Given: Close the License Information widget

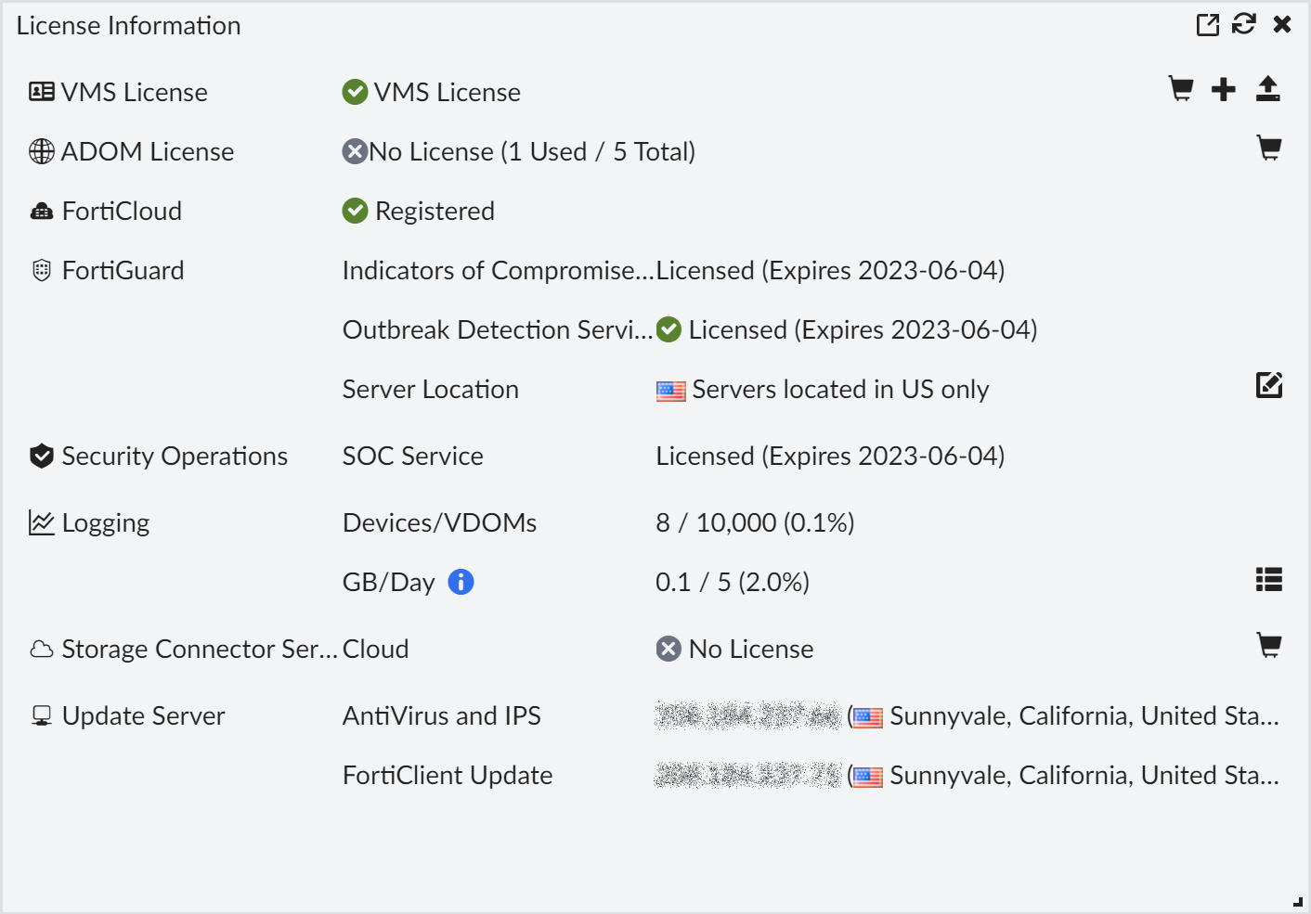Looking at the screenshot, I should 1282,24.
